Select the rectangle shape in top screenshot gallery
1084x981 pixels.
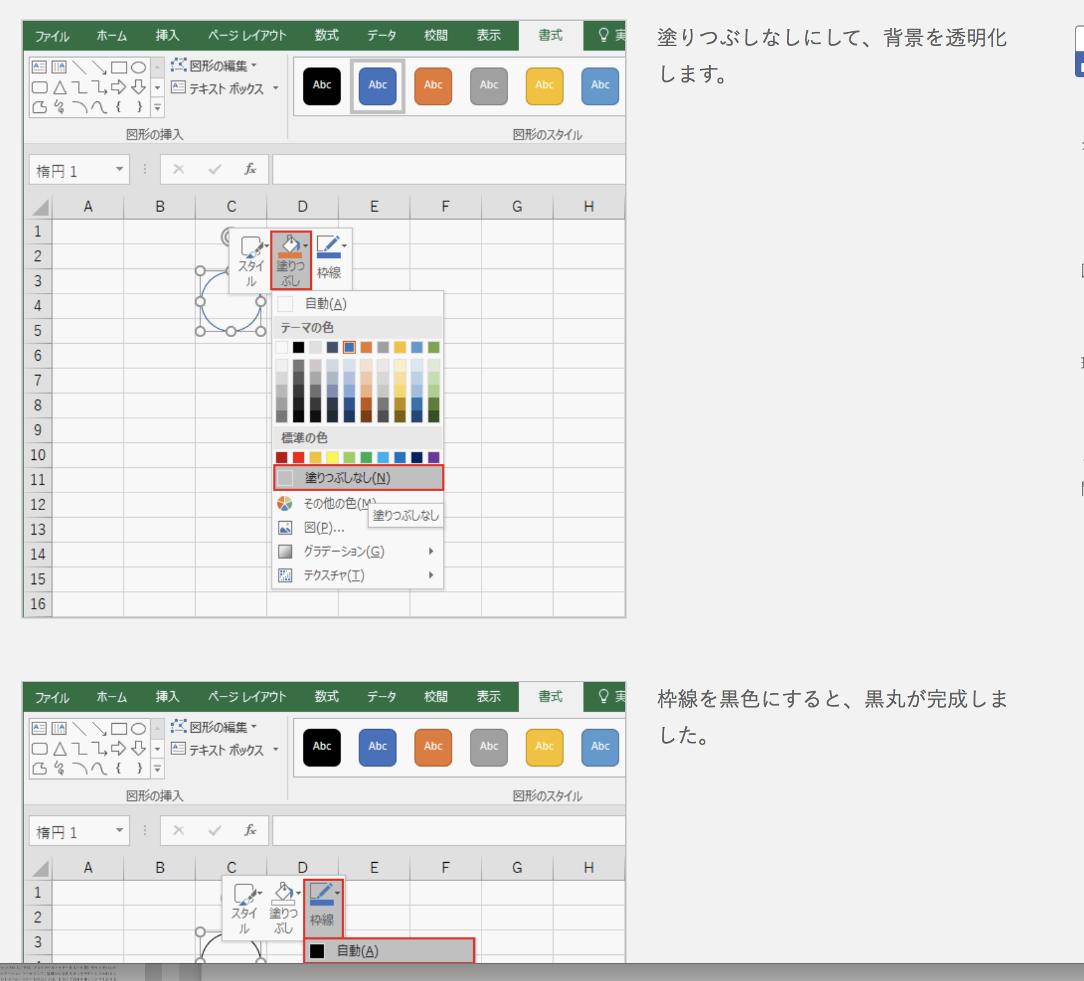(x=119, y=68)
